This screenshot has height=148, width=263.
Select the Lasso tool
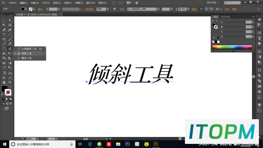click(x=10, y=25)
